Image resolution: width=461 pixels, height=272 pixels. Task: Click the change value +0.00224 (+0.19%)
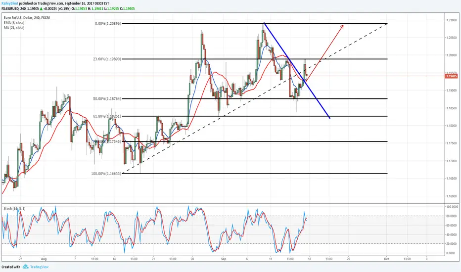[x=57, y=9]
